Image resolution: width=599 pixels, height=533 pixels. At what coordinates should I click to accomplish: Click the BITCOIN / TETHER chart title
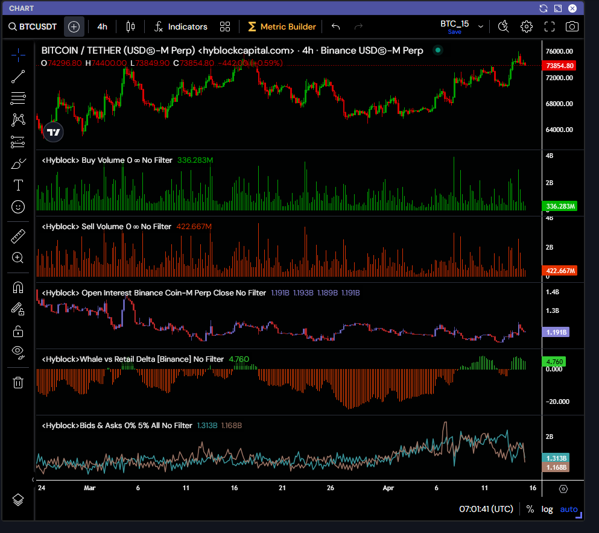click(x=232, y=51)
